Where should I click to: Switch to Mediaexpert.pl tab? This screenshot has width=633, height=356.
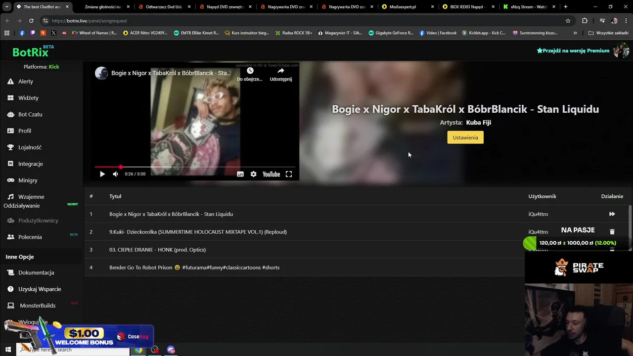[408, 7]
